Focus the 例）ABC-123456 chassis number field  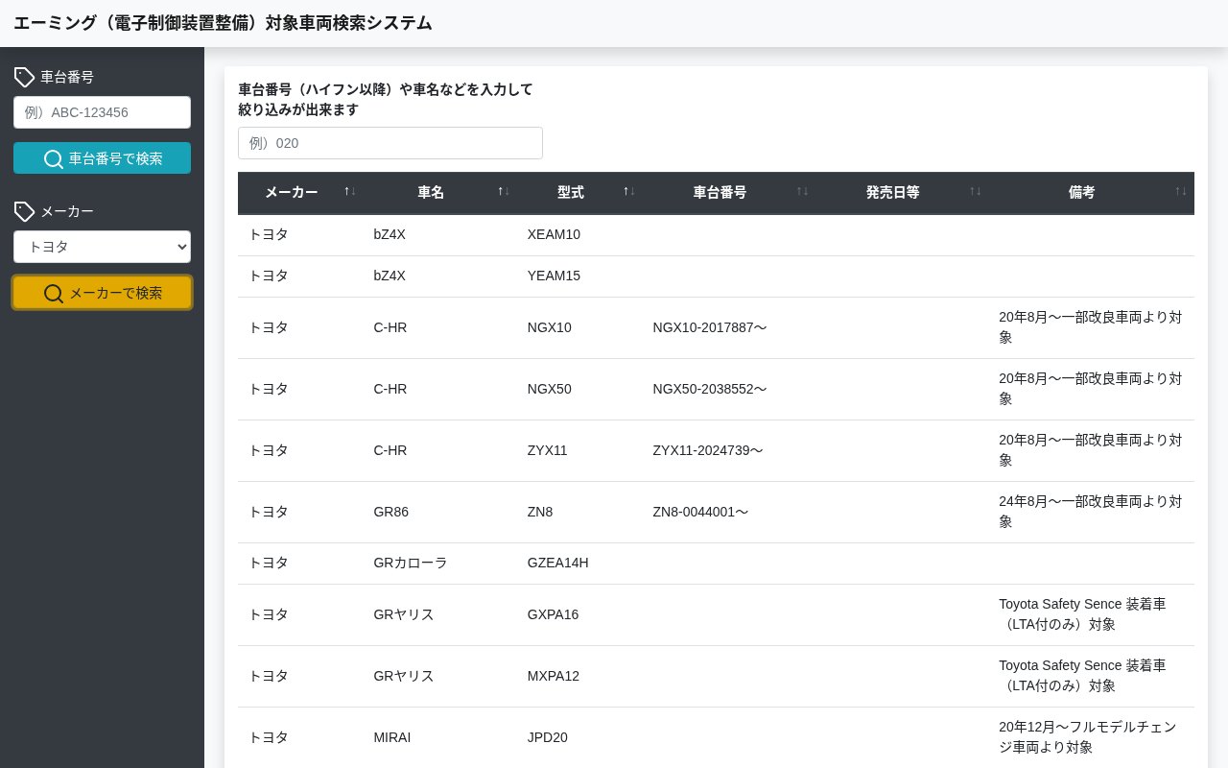point(102,112)
